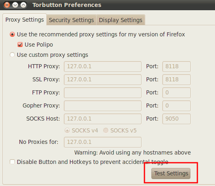Select recommended proxy settings radio option
215x186 pixels.
coord(12,34)
